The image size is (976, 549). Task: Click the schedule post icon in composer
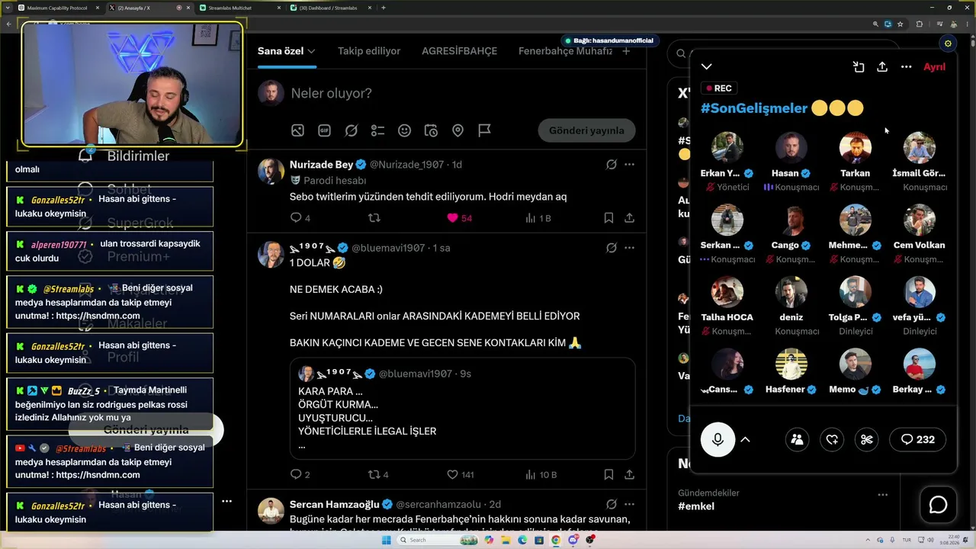point(431,130)
